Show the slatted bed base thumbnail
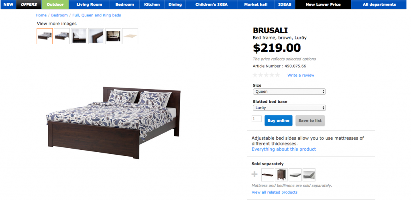Image resolution: width=411 pixels, height=200 pixels. pos(130,36)
